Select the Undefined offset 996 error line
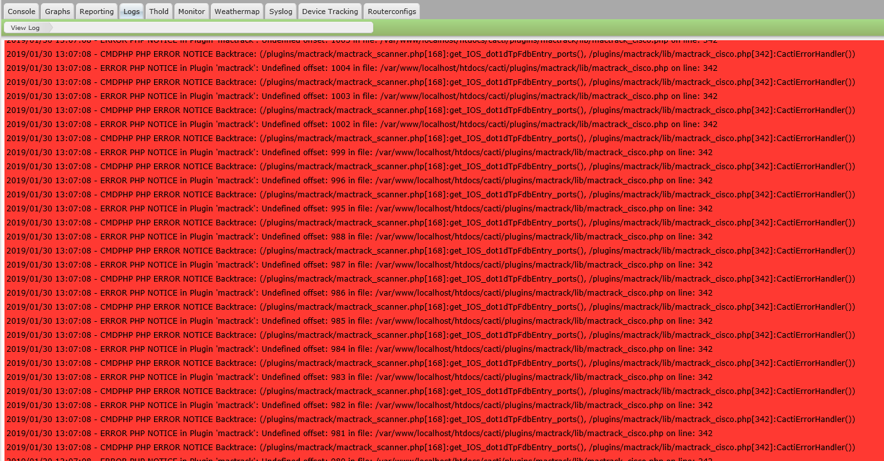The height and width of the screenshot is (461, 884). click(x=359, y=180)
